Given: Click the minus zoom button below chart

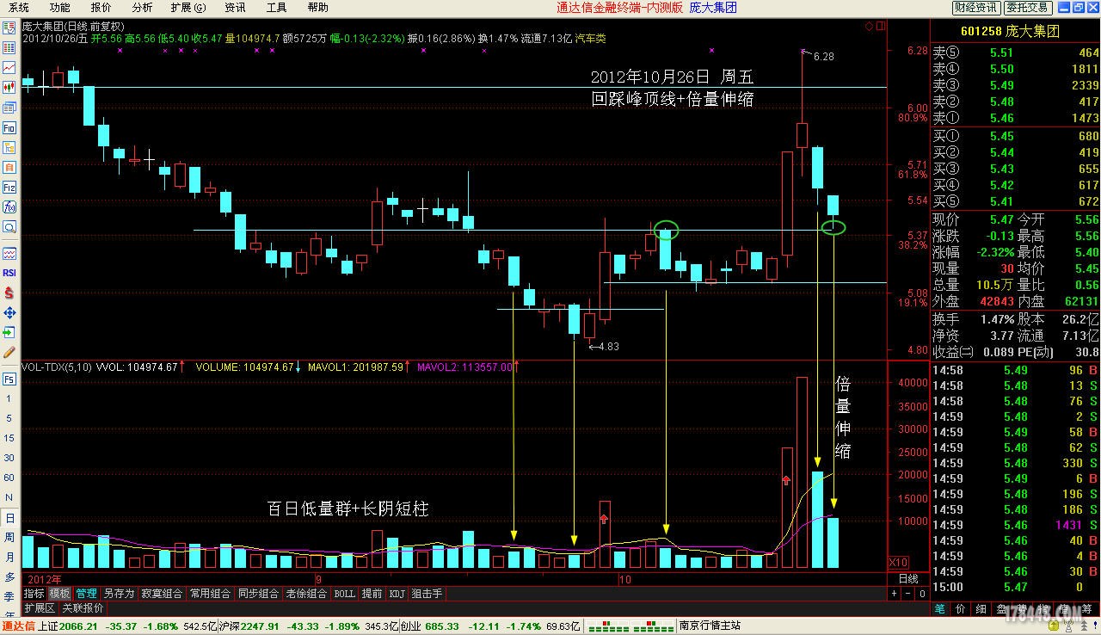Looking at the screenshot, I should click(x=908, y=594).
